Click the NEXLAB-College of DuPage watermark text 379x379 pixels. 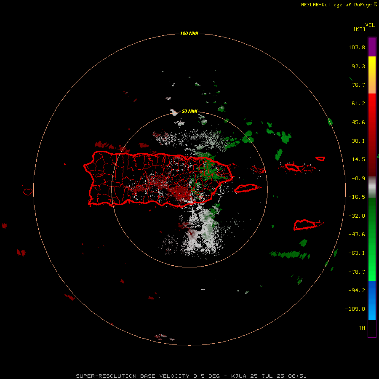(x=339, y=5)
